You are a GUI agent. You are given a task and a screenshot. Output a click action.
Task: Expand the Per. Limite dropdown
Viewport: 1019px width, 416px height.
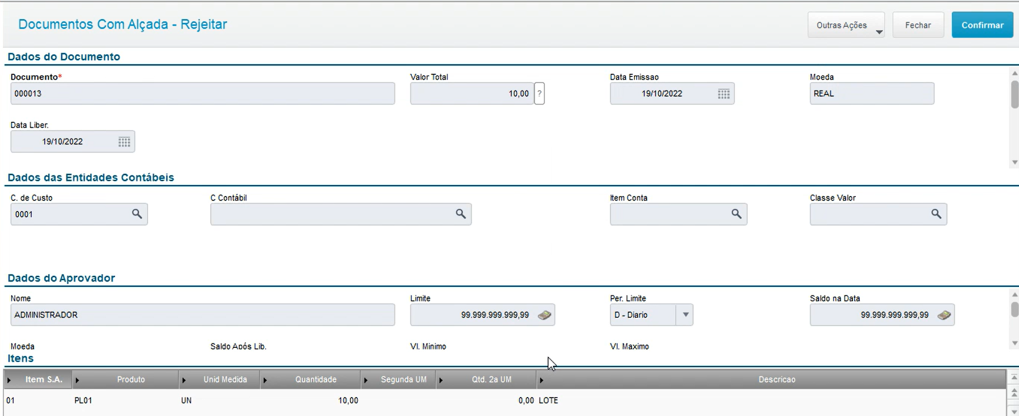click(685, 315)
